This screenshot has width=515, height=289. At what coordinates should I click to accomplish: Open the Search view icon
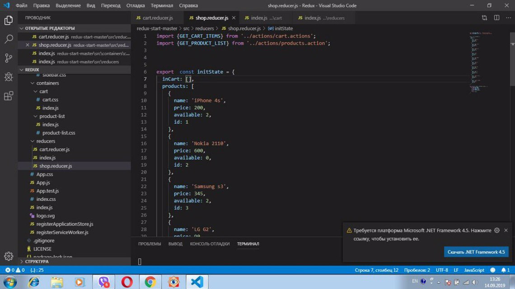pos(9,39)
